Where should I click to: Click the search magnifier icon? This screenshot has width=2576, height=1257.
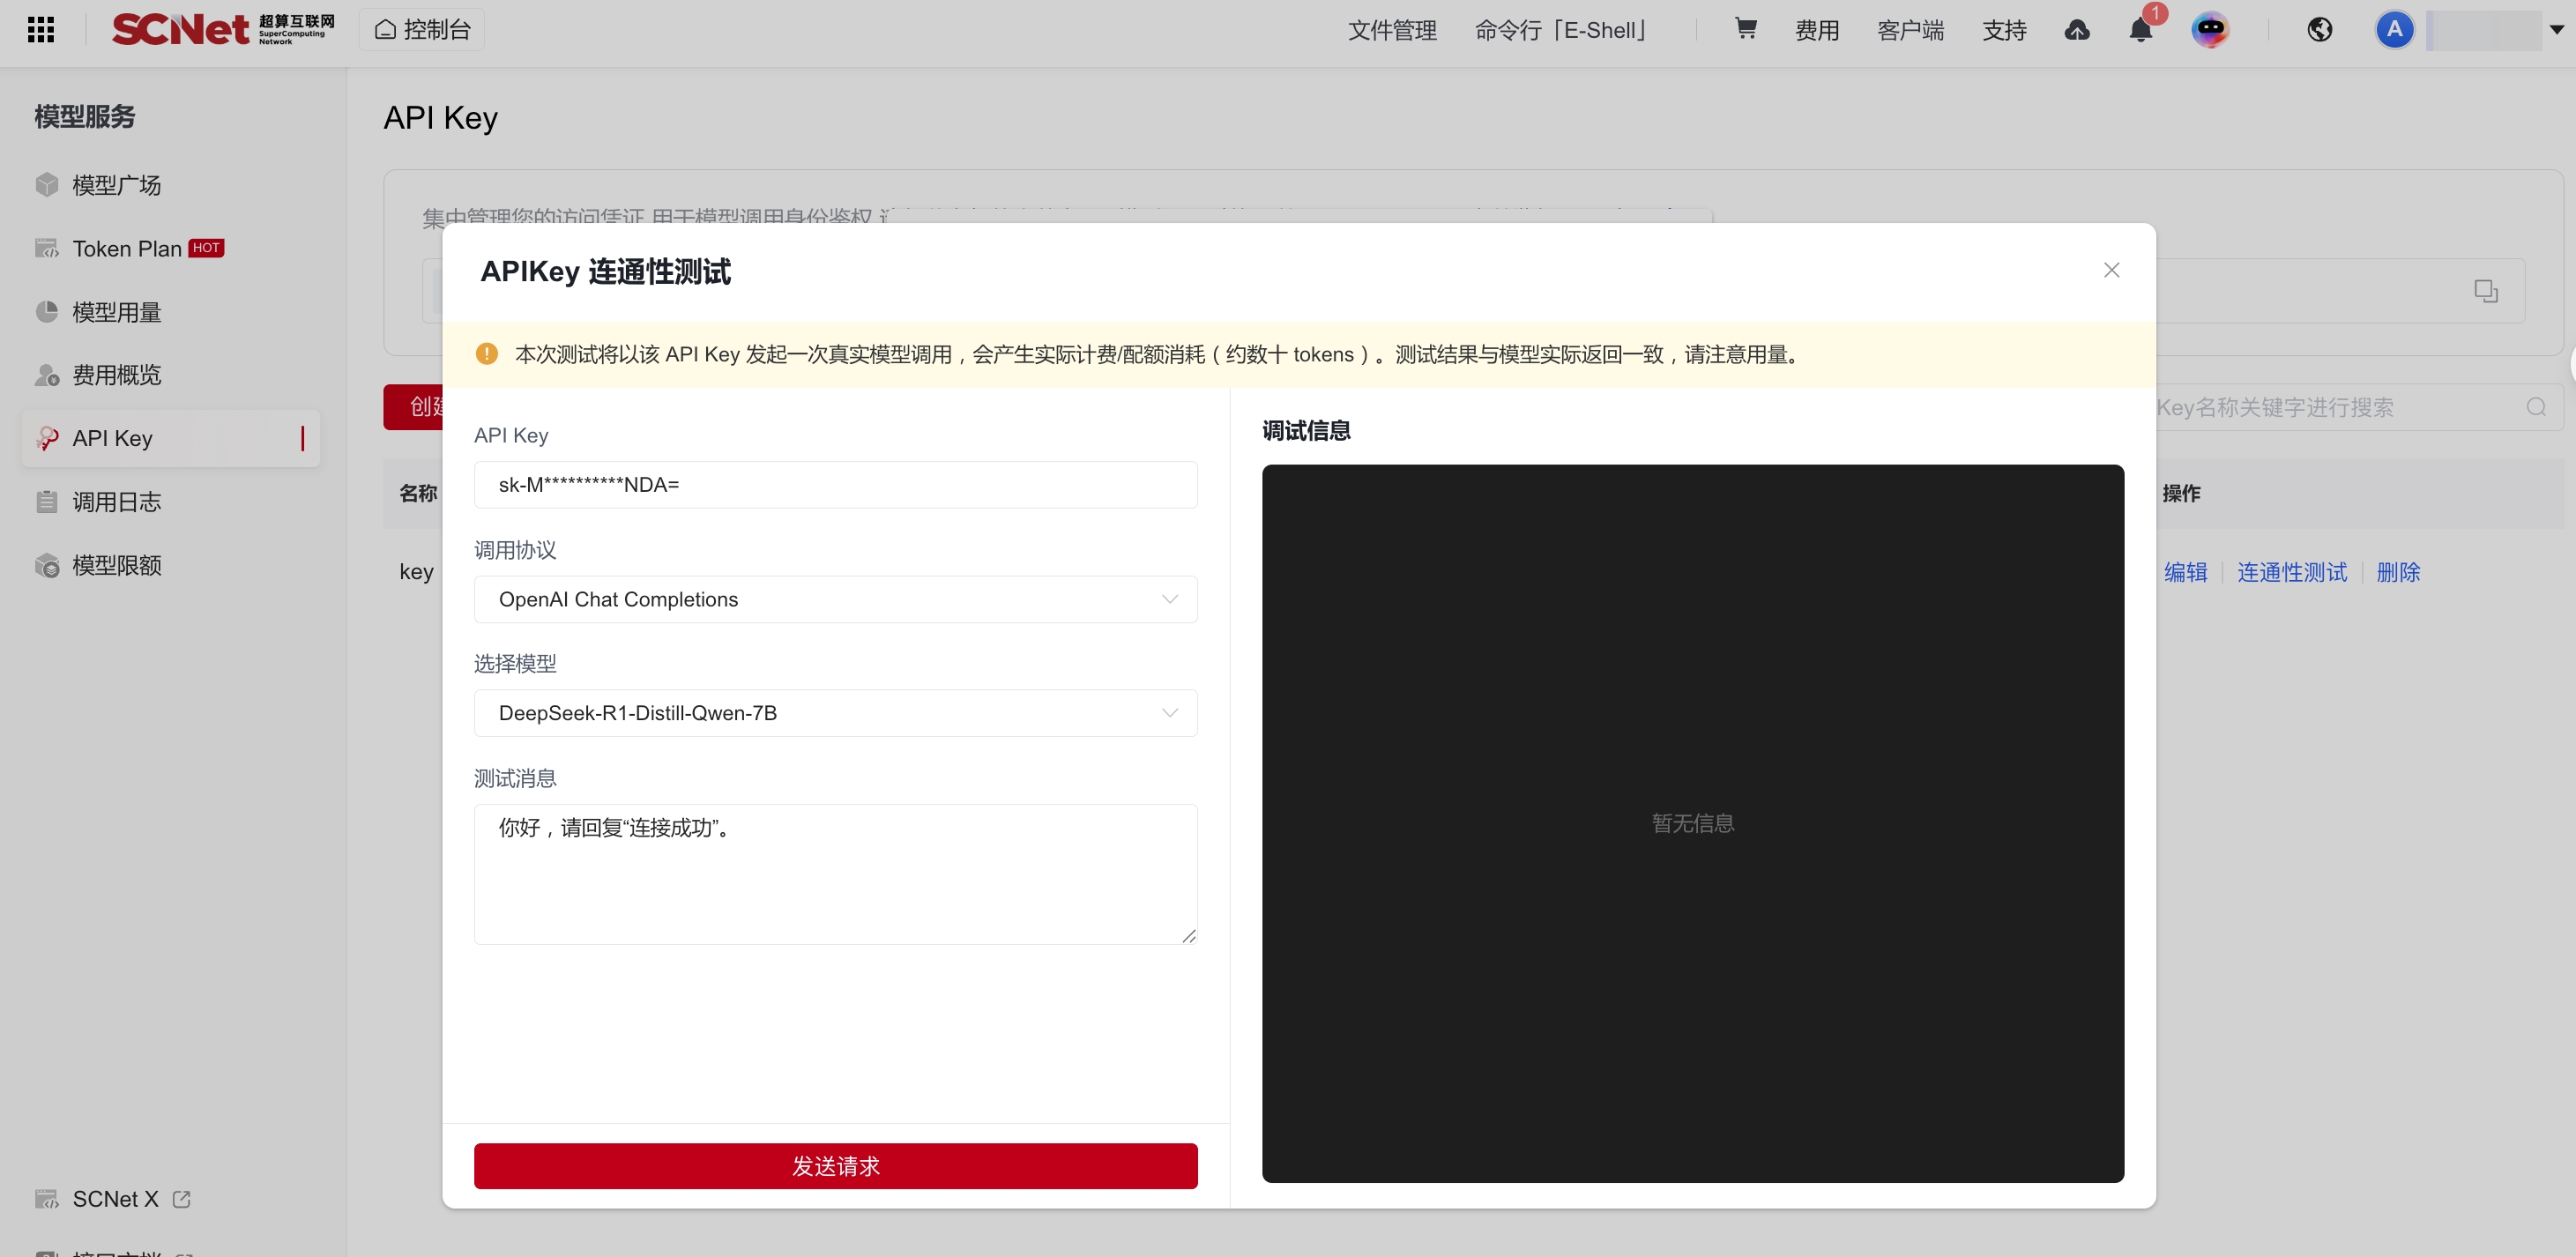click(x=2536, y=407)
